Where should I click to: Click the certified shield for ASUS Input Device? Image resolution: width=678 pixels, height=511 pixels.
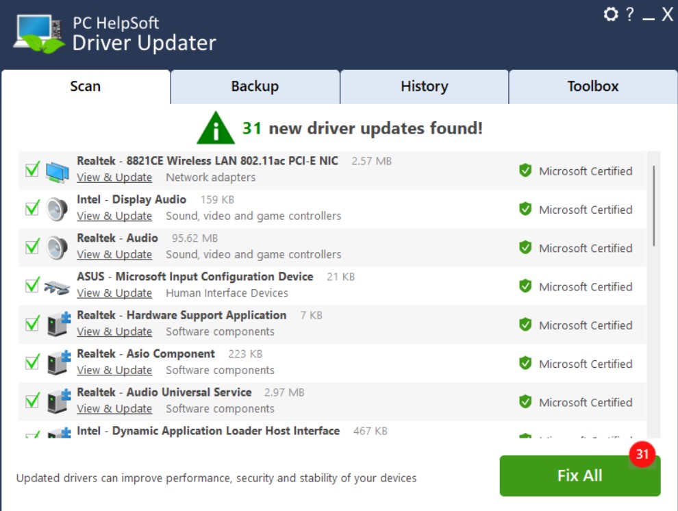coord(525,286)
